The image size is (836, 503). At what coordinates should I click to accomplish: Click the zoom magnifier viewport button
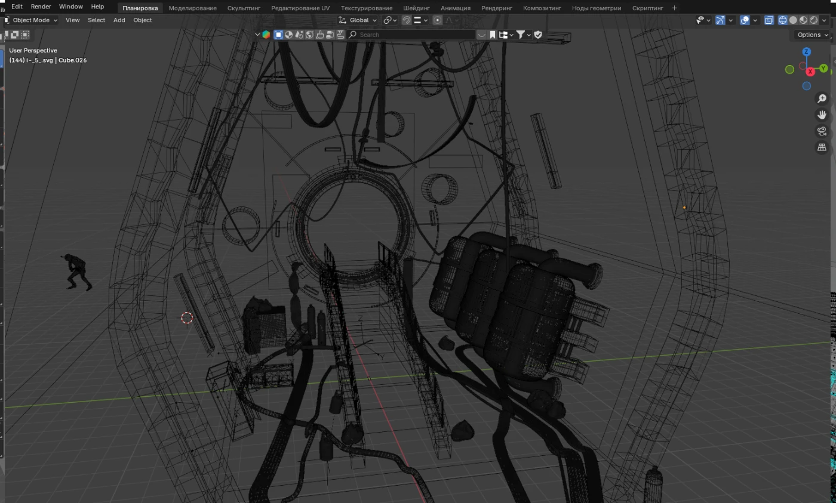point(822,98)
